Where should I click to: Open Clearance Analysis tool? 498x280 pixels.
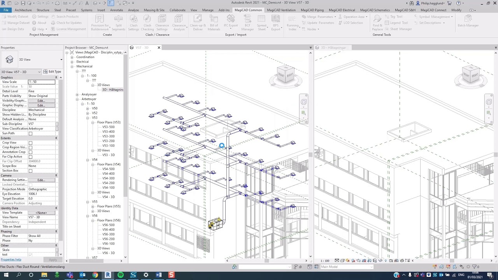coord(179,23)
